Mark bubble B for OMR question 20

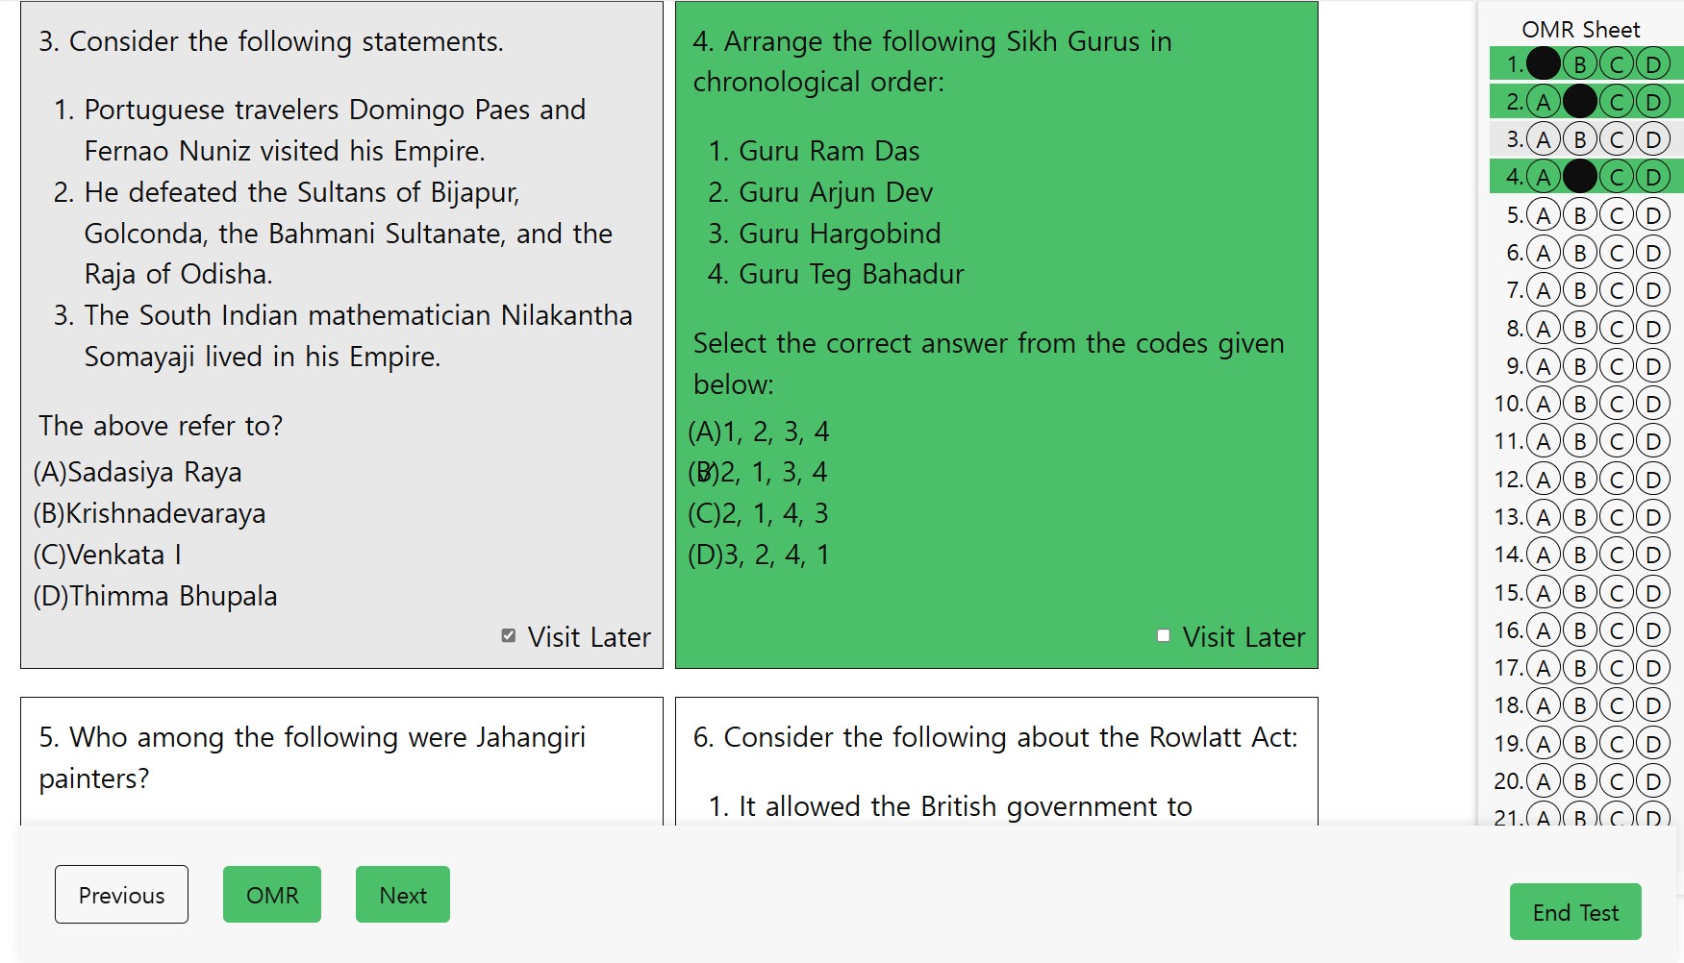[x=1580, y=781]
